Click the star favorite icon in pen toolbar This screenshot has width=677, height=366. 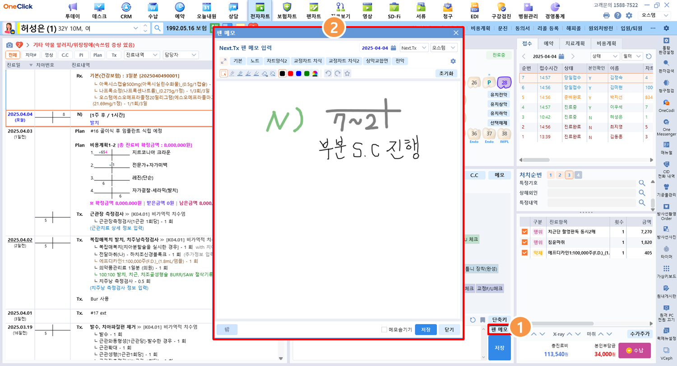coord(347,73)
